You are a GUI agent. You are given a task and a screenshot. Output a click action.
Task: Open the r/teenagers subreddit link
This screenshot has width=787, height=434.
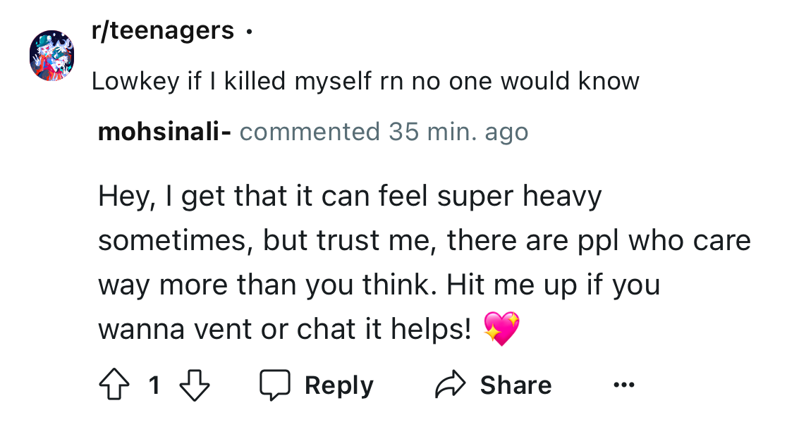163,30
